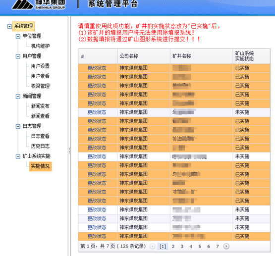Viewport: 275px width, 256px height.
Task: Click the 矿山系统实施 tree label
Action: 36,156
